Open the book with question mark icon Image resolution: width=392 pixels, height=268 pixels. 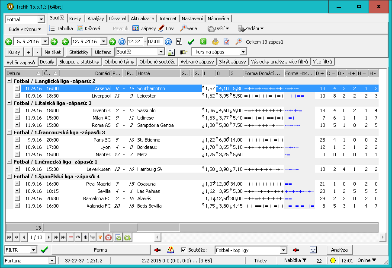(x=170, y=250)
